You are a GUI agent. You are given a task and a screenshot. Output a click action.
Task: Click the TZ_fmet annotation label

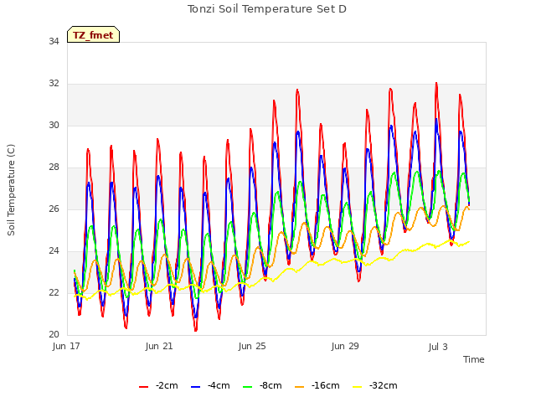(93, 34)
